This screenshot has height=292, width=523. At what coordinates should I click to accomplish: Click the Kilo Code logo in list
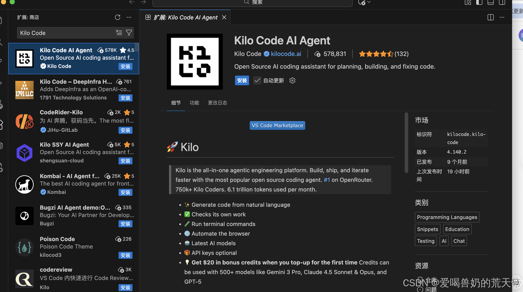coord(25,58)
